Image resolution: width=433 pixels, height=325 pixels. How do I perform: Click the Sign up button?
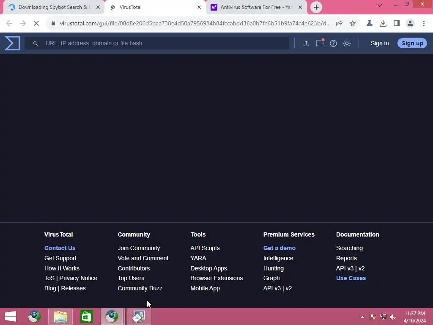tap(412, 44)
